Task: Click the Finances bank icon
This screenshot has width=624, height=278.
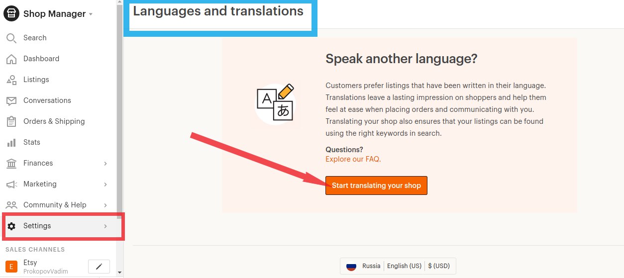Action: pos(11,163)
